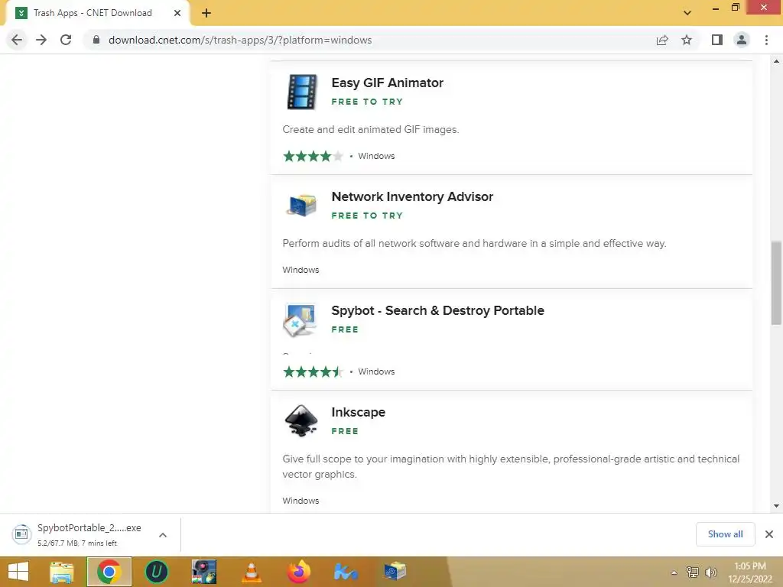The height and width of the screenshot is (587, 783).
Task: Open Spybot Search & Destroy icon
Action: 300,319
